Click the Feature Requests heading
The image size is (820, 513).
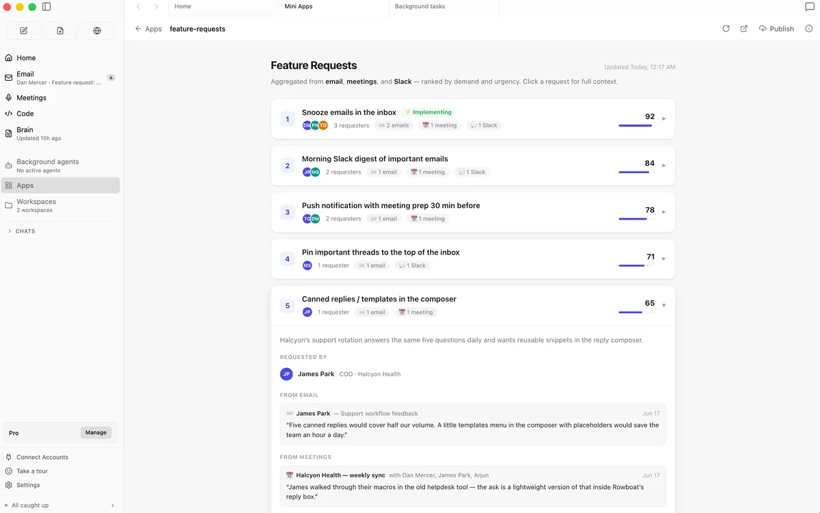[x=314, y=66]
